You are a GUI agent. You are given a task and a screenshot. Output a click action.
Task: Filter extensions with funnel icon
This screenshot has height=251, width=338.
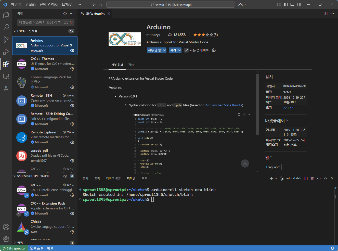coord(72,22)
